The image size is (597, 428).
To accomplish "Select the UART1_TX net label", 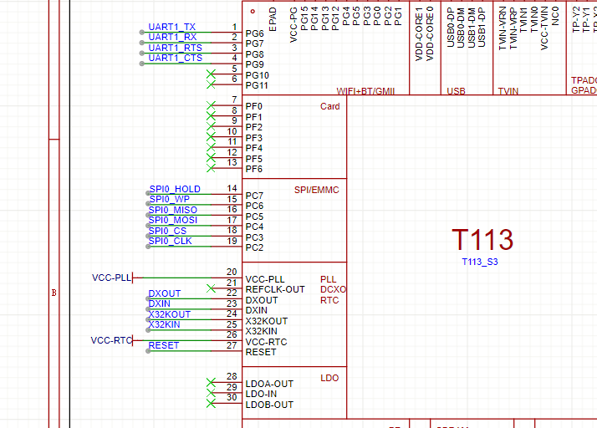I will tap(171, 27).
